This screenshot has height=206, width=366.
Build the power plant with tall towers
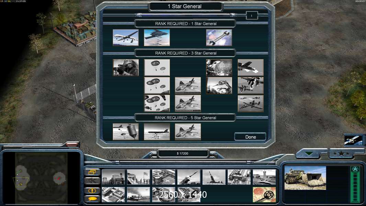pos(113,177)
